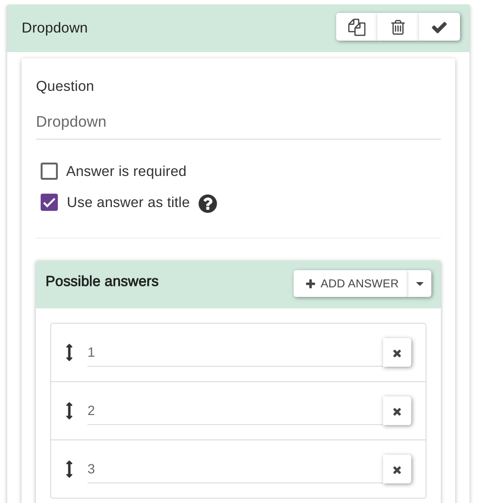The height and width of the screenshot is (503, 482).
Task: Enable the 'Answer is required' checkbox
Action: click(x=49, y=171)
